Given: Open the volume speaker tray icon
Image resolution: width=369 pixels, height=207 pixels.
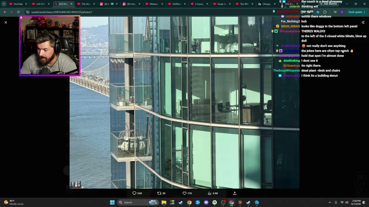Looking at the screenshot, I should tap(347, 202).
